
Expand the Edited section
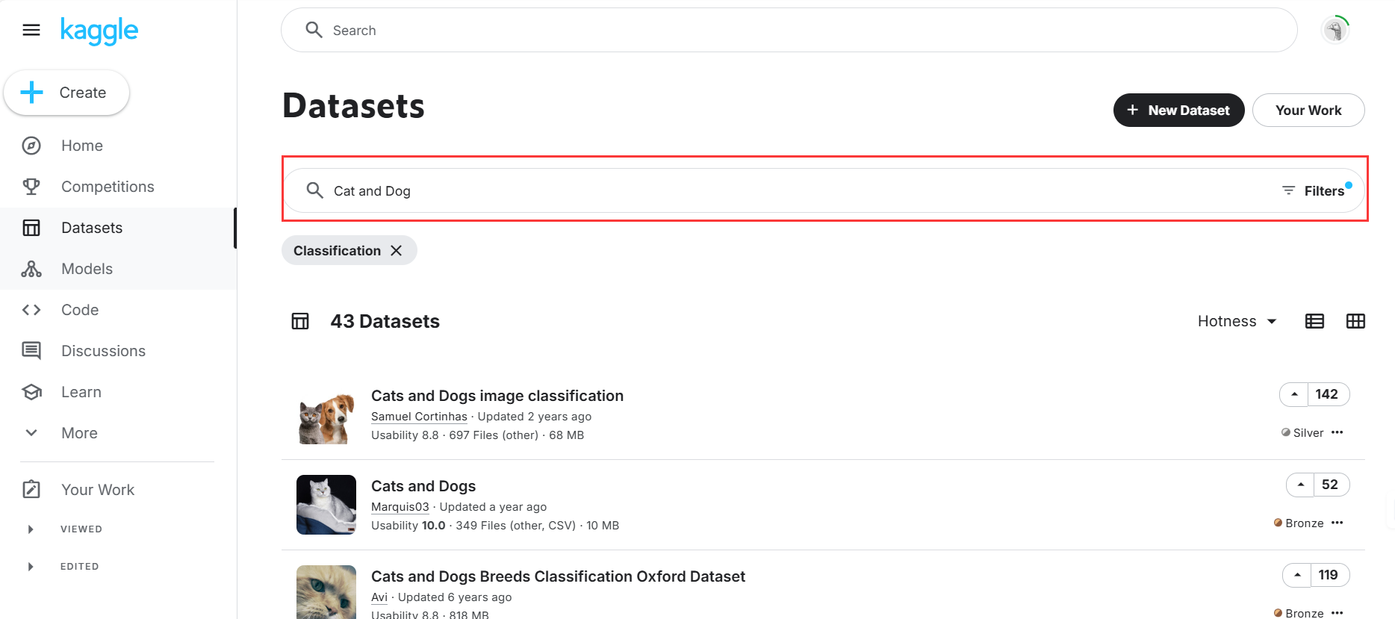pos(31,567)
